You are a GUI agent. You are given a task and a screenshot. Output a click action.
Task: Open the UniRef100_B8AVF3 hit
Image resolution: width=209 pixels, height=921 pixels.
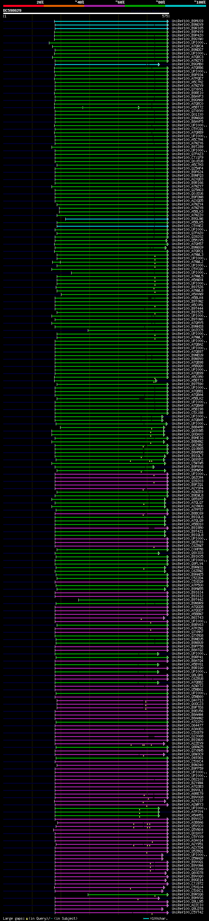point(187,96)
